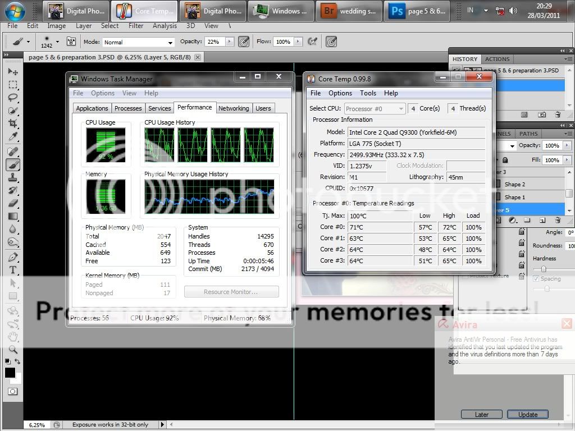Click Update in the Avira notification

click(528, 415)
